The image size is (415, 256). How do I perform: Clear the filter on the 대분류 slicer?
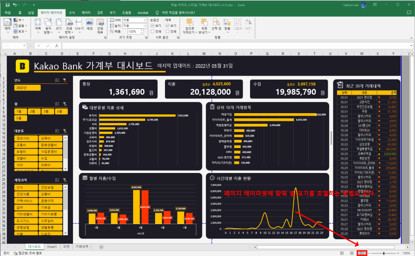[65, 131]
